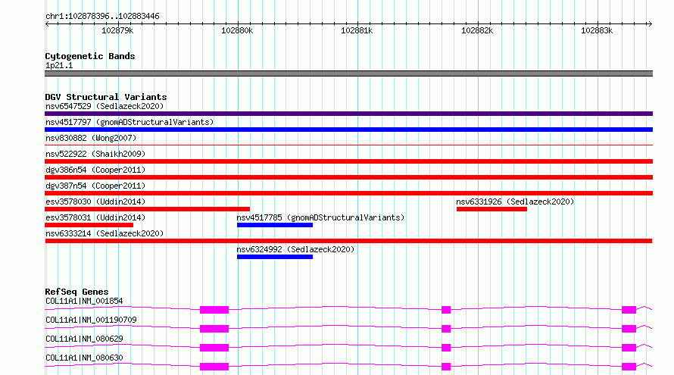The image size is (674, 375).
Task: Click the ruler's left scroll arrow
Action: pyautogui.click(x=47, y=24)
